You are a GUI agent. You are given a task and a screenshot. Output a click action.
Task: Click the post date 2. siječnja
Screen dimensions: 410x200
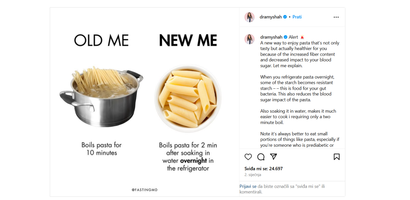click(x=253, y=175)
